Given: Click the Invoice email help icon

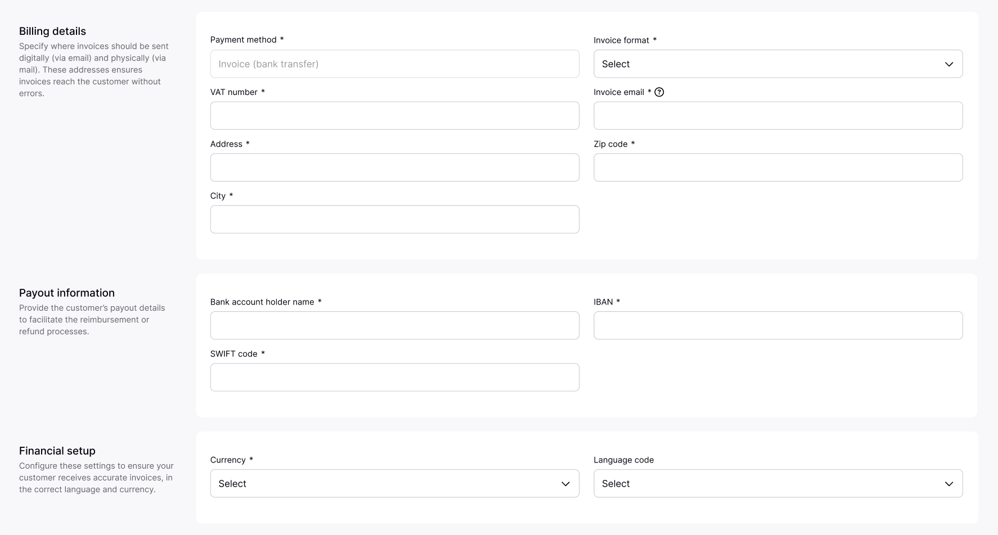Looking at the screenshot, I should pyautogui.click(x=659, y=92).
